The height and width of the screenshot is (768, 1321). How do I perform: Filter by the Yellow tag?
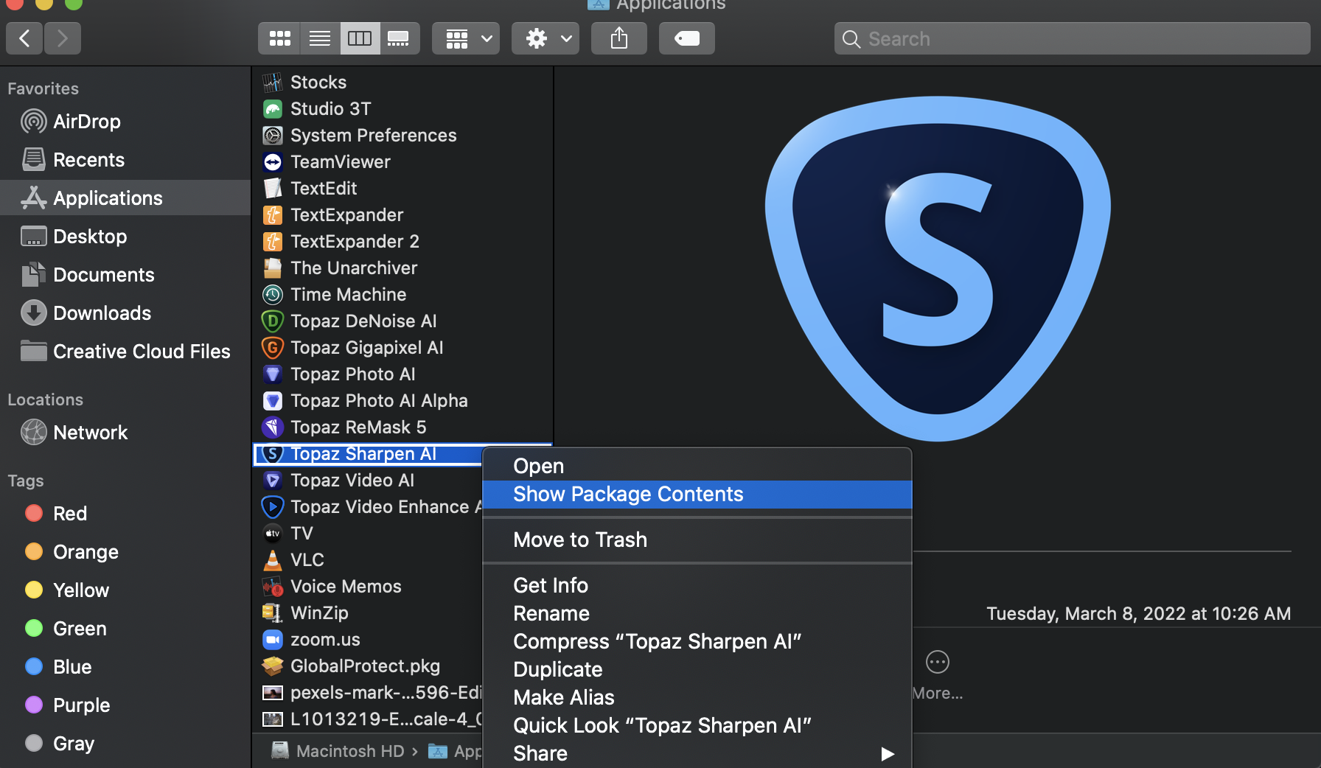tap(125, 590)
